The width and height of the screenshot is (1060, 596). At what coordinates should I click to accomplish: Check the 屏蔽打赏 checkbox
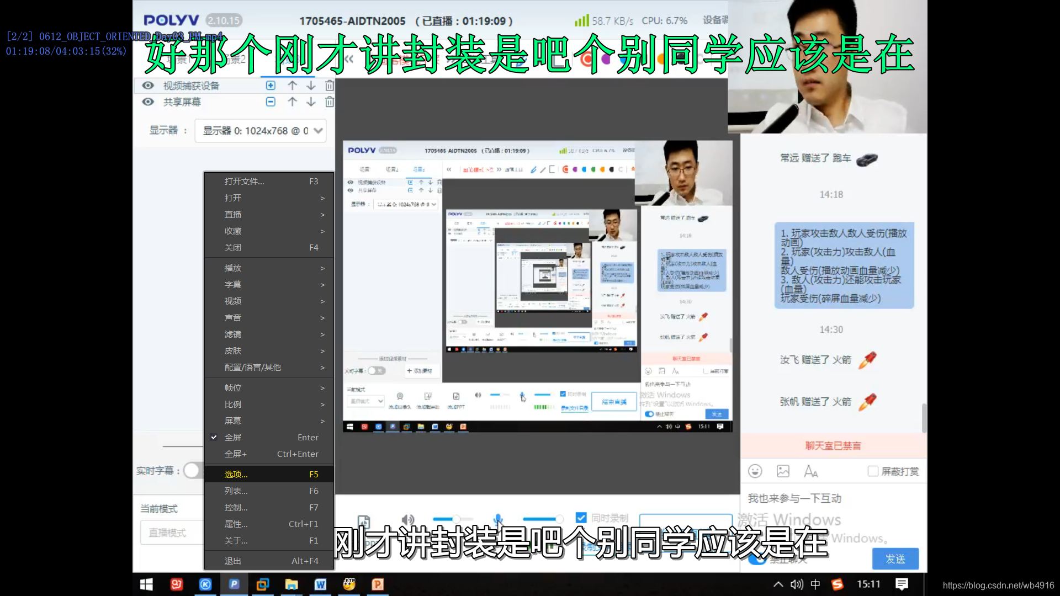(873, 471)
